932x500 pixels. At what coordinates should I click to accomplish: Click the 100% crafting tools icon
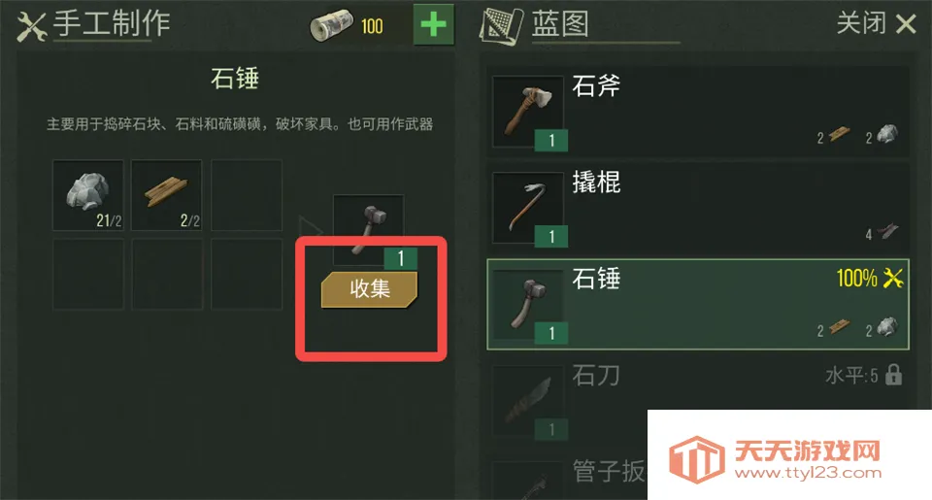coord(893,278)
